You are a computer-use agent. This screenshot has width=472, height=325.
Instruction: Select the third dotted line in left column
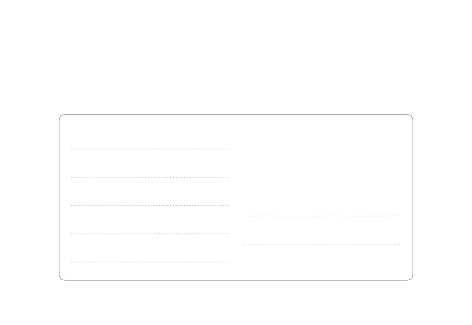tap(150, 205)
